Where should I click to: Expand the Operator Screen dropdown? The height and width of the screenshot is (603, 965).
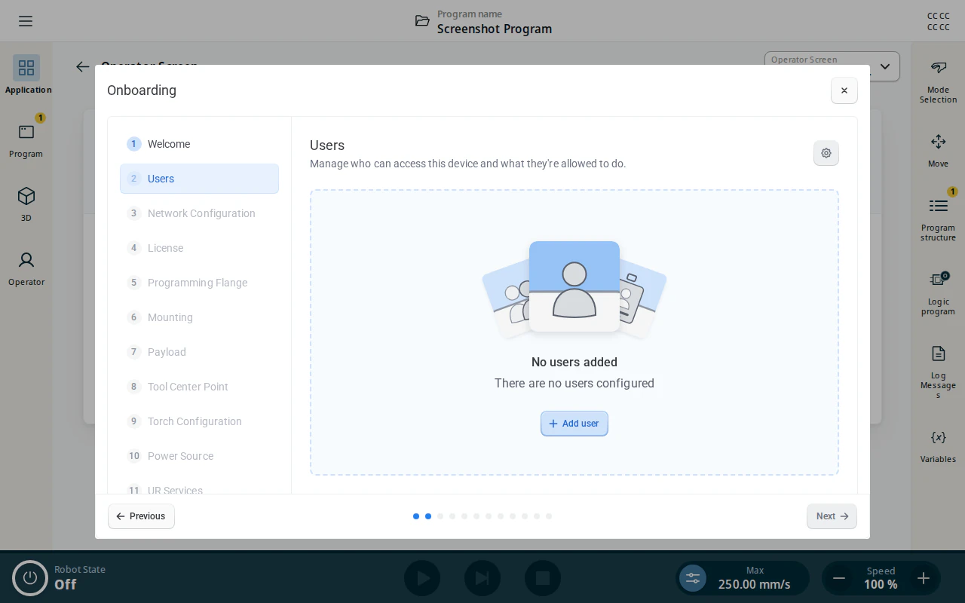[832, 66]
